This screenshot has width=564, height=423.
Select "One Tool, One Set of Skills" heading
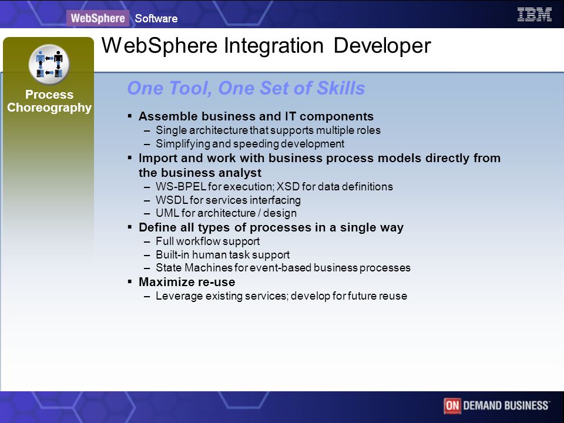coord(246,88)
